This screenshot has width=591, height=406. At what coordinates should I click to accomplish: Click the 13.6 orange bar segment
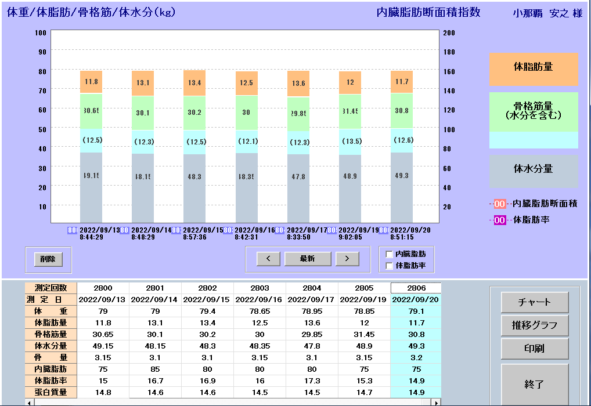click(298, 84)
